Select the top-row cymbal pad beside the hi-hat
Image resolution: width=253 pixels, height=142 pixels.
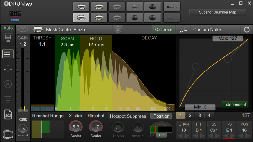click(152, 7)
